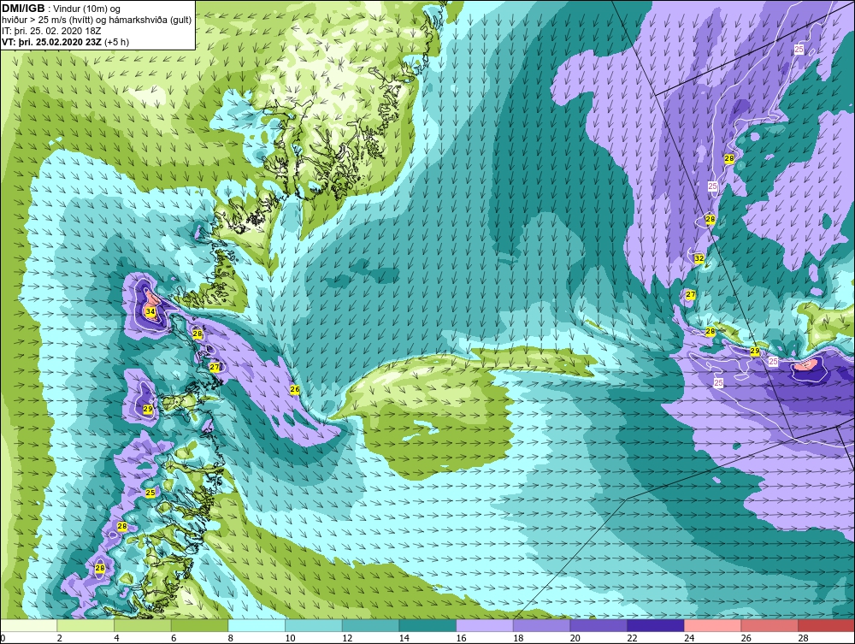The height and width of the screenshot is (644, 855).
Task: Click the valid time 'VT: þri. 25.02.2020 23Z (+5 h)'
Action: (66, 41)
